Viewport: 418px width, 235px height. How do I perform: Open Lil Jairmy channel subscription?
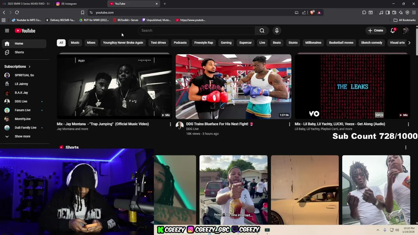(24, 84)
